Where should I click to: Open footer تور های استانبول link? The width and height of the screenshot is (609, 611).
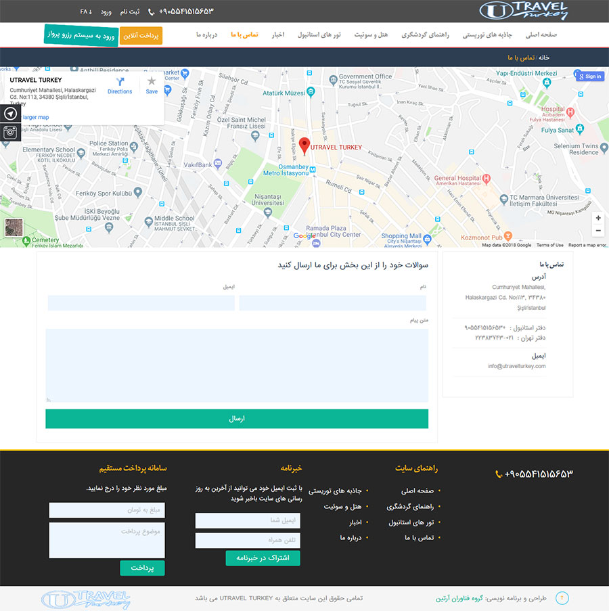tap(411, 522)
